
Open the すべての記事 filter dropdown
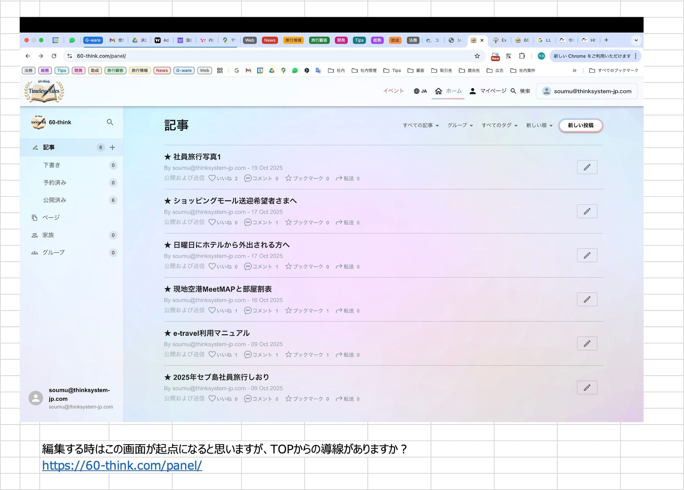tap(421, 125)
